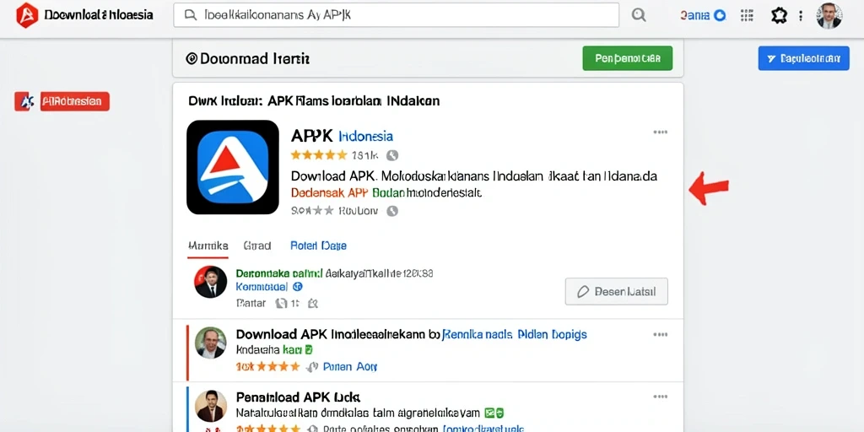Click the five-star rating under APPK Indonesia
Image resolution: width=864 pixels, height=432 pixels.
[x=318, y=155]
